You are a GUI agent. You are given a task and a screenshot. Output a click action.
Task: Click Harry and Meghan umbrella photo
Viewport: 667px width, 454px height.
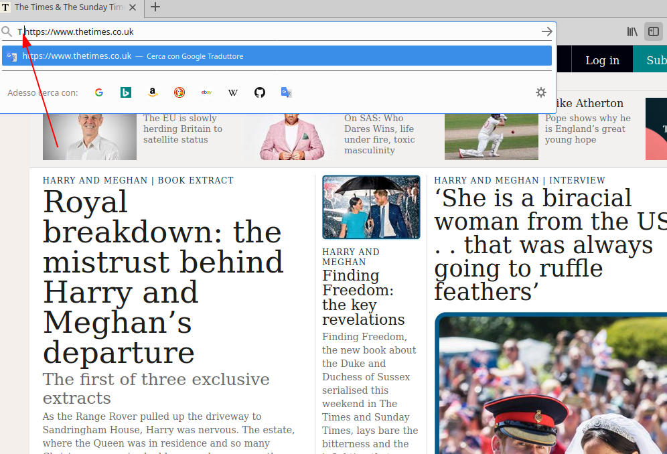pos(372,207)
